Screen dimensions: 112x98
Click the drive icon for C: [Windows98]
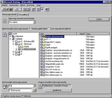click(19, 42)
